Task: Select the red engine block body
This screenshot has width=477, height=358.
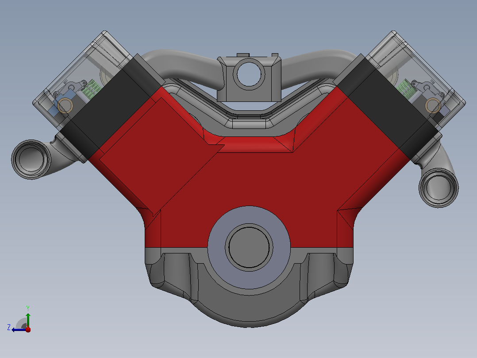Action: click(250, 180)
